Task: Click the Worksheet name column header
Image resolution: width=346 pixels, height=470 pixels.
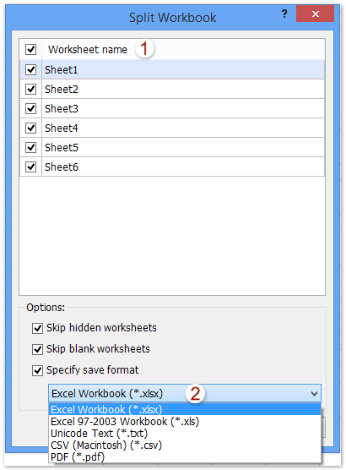Action: pos(88,50)
